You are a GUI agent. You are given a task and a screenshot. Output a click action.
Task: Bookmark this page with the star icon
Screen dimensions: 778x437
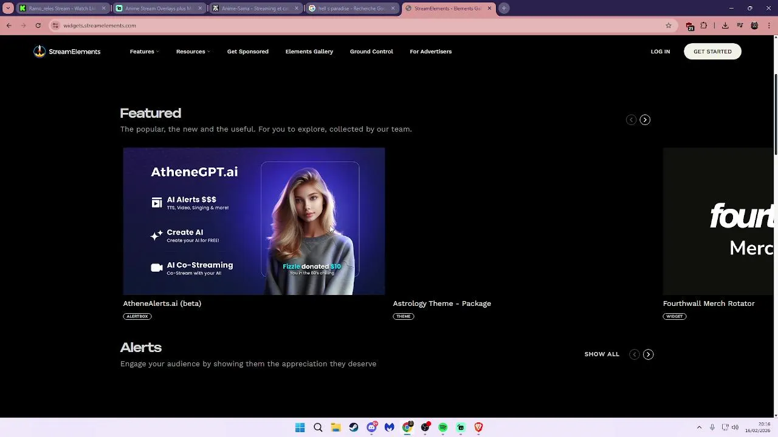click(669, 25)
